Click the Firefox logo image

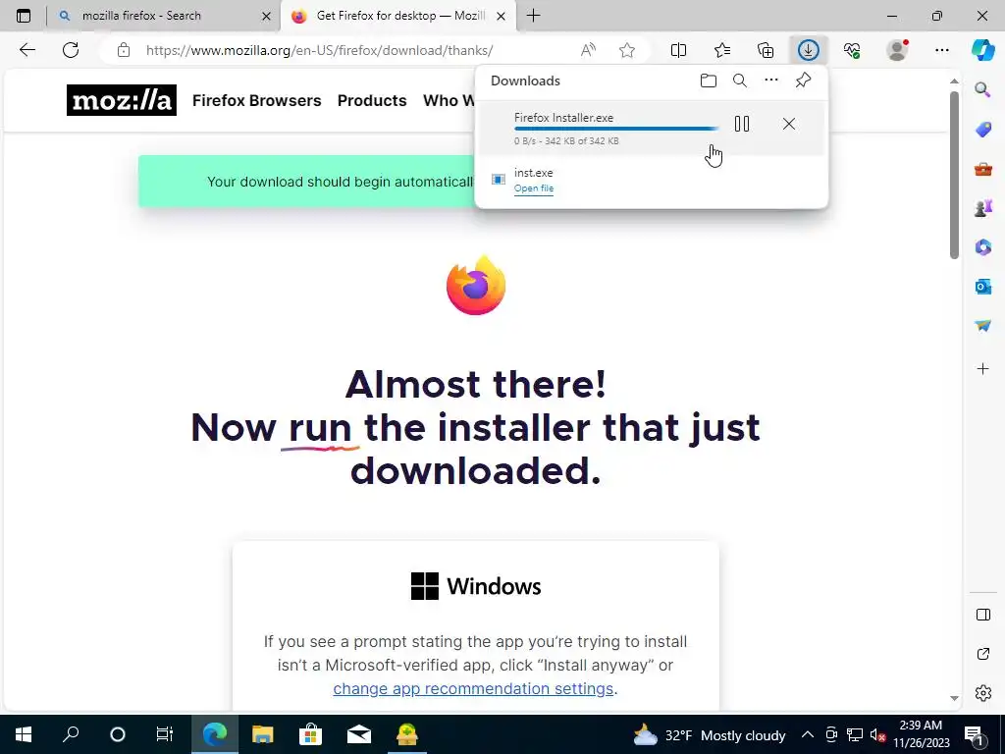tap(476, 285)
